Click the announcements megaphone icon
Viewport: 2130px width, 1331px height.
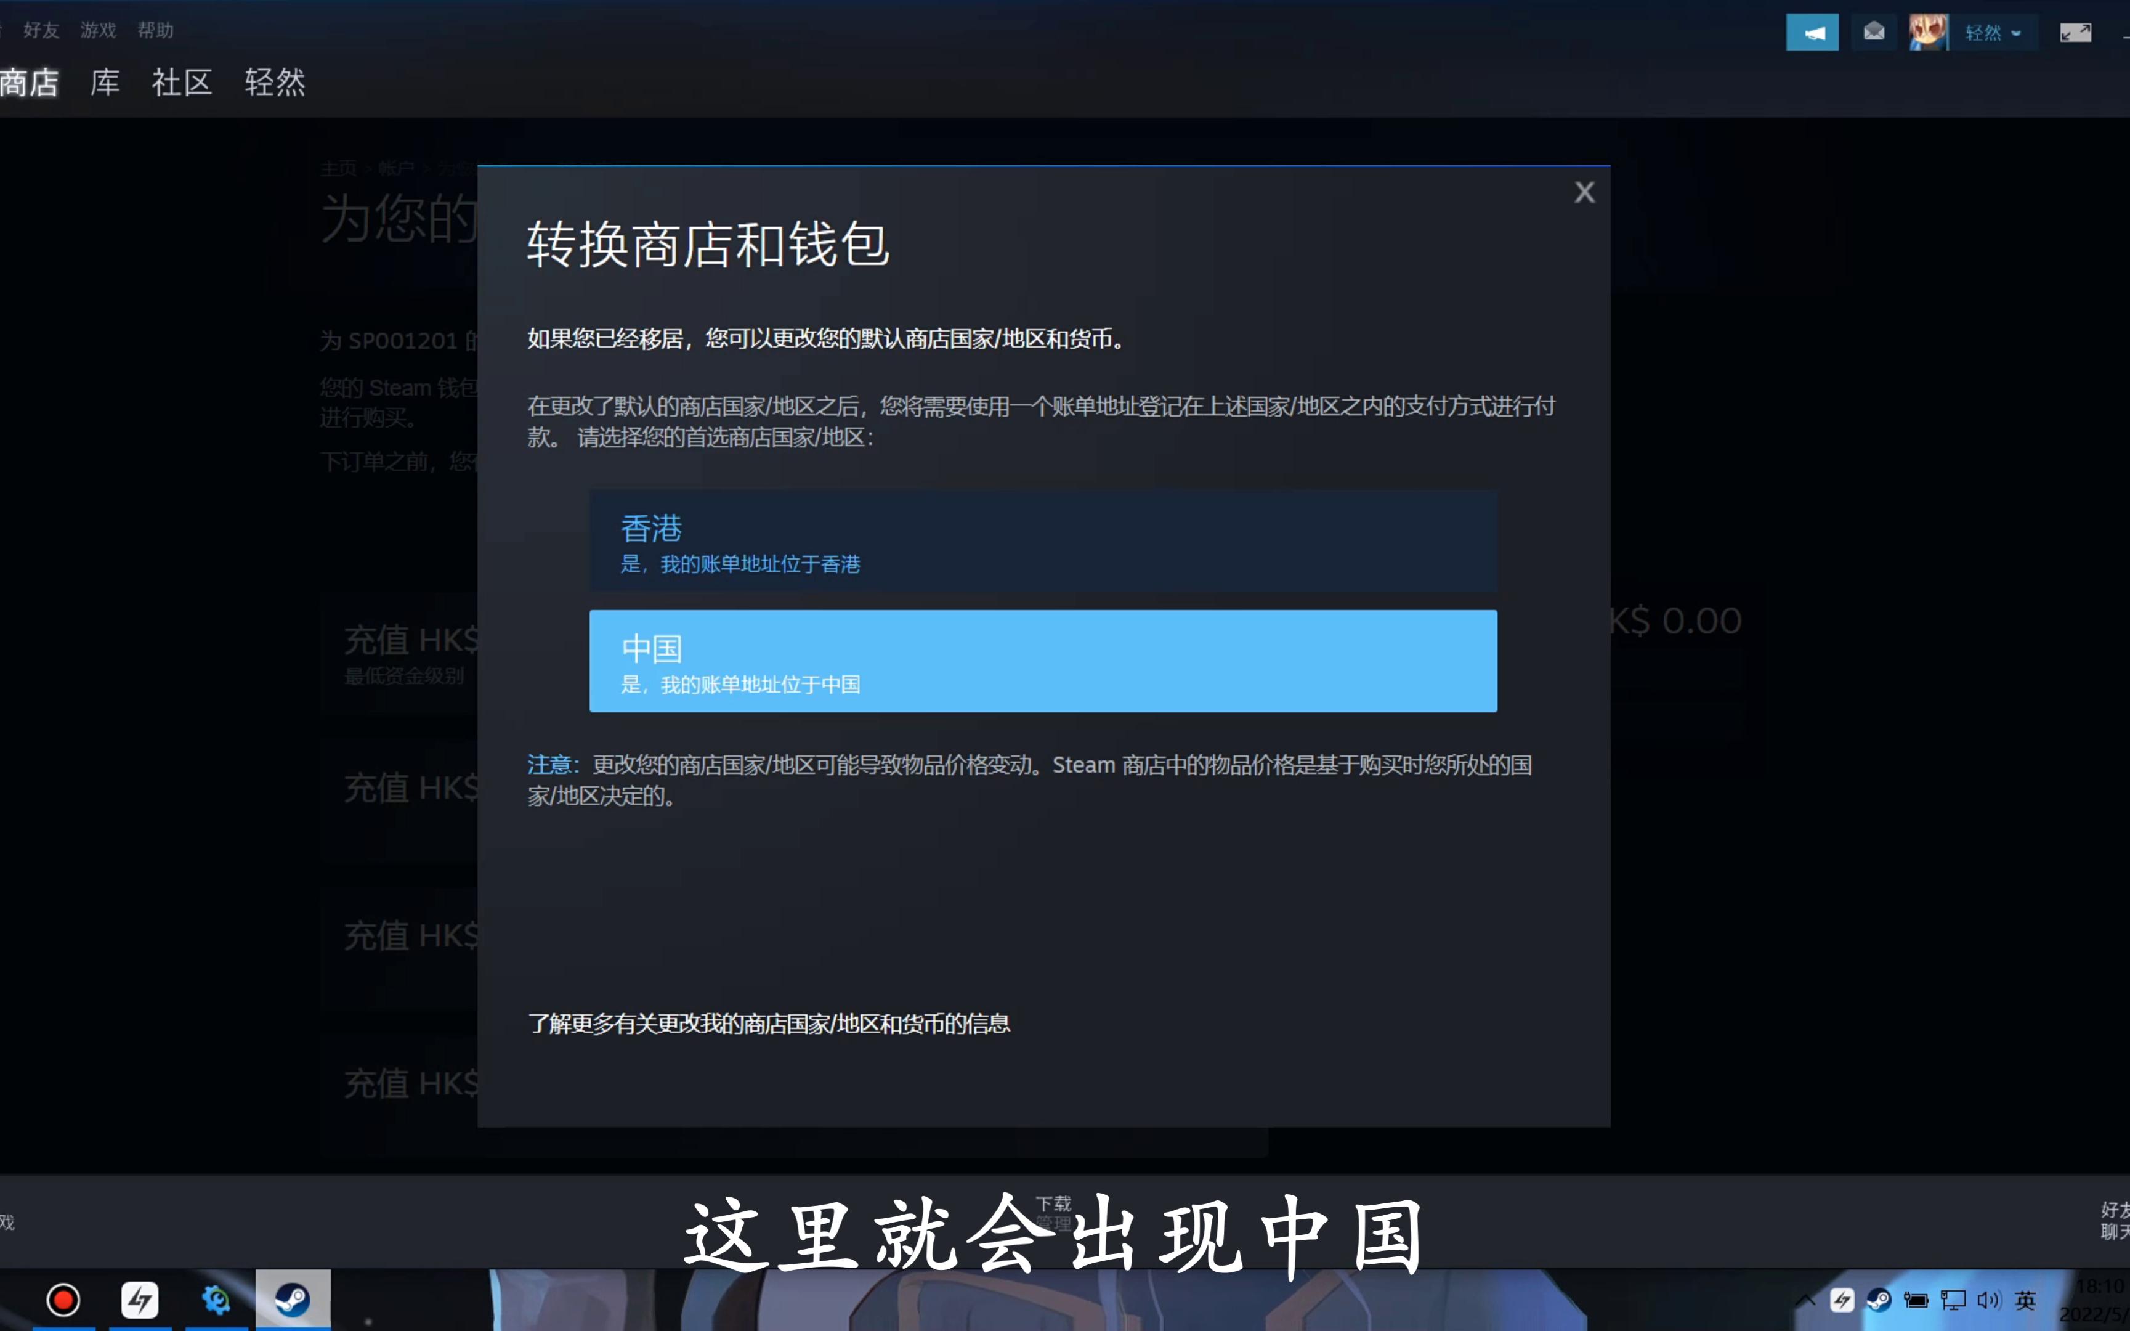tap(1812, 33)
